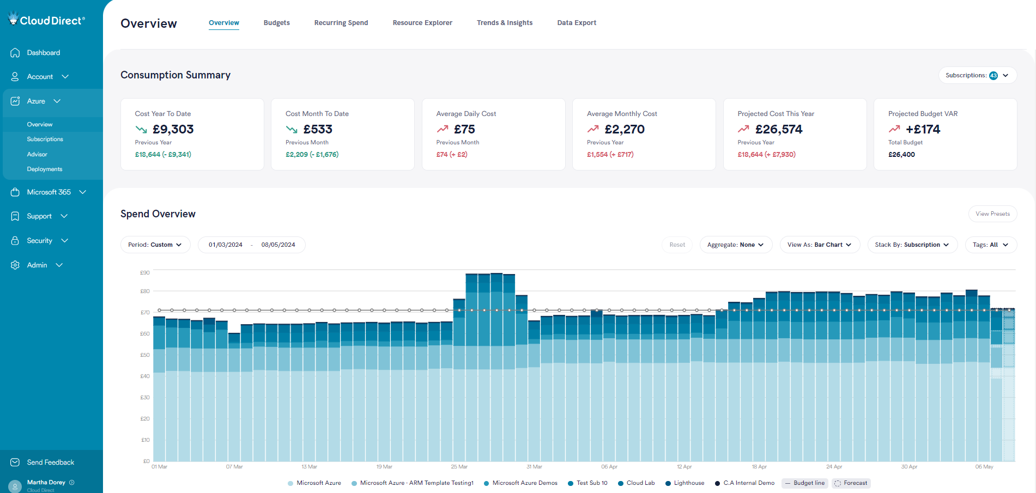Click the Account person icon

coord(15,77)
